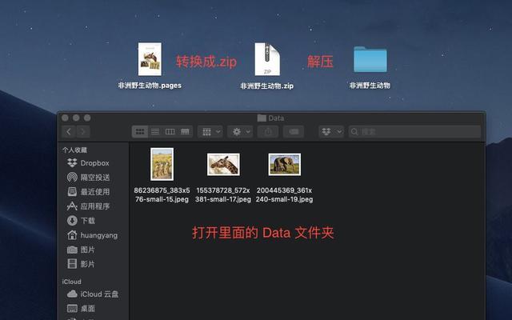Click the AirDrop sidebar icon
Image resolution: width=512 pixels, height=320 pixels.
pos(72,178)
